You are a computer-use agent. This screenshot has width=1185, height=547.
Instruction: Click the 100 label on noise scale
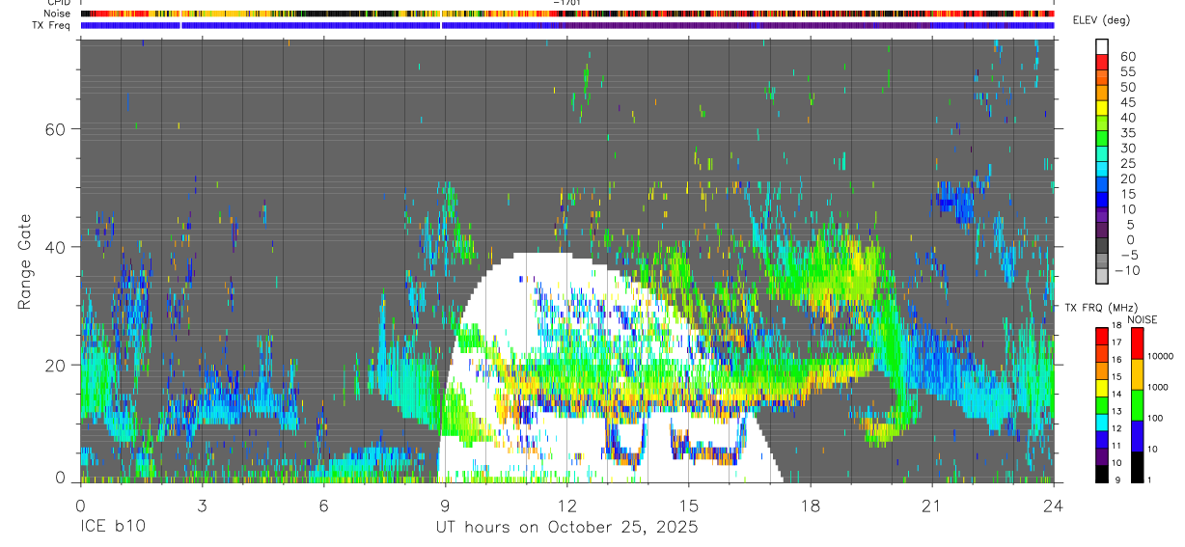pos(1156,418)
